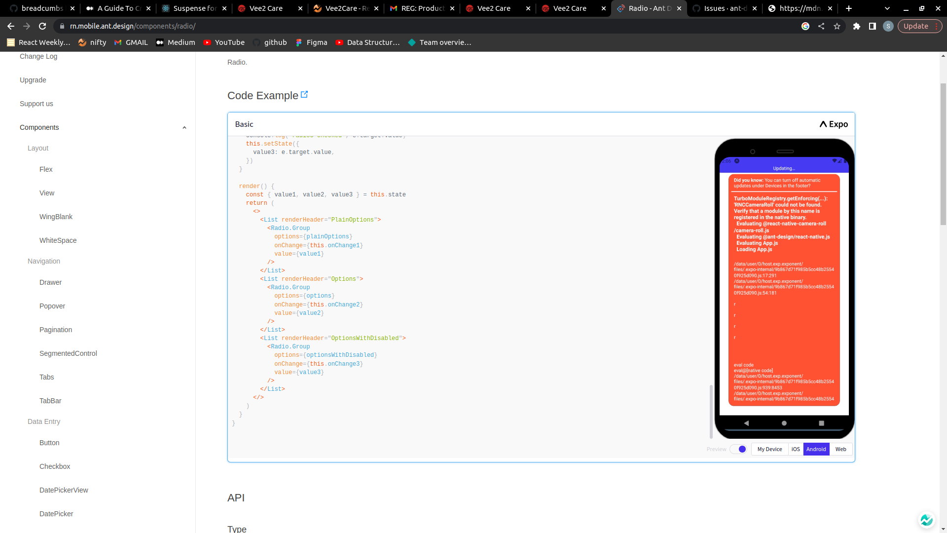
Task: Click the Update button in the toolbar
Action: point(916,26)
